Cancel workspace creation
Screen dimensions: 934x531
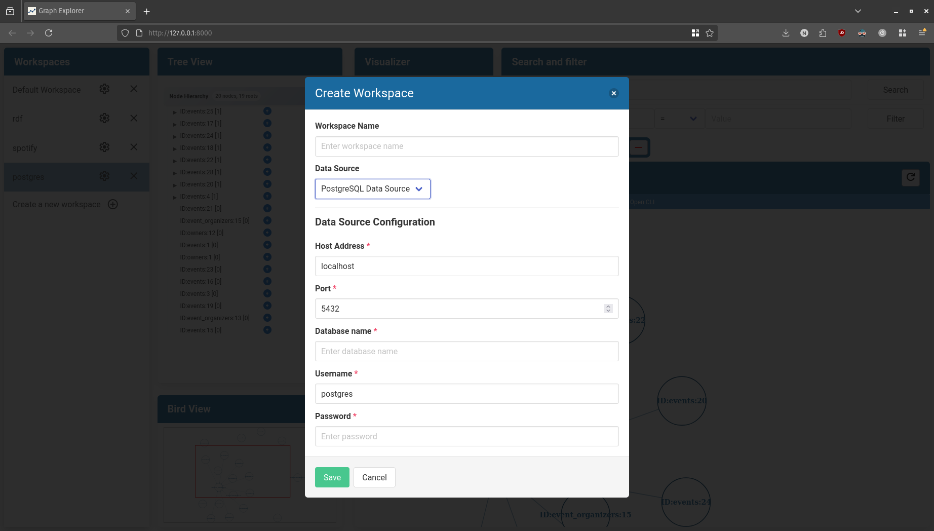(374, 477)
